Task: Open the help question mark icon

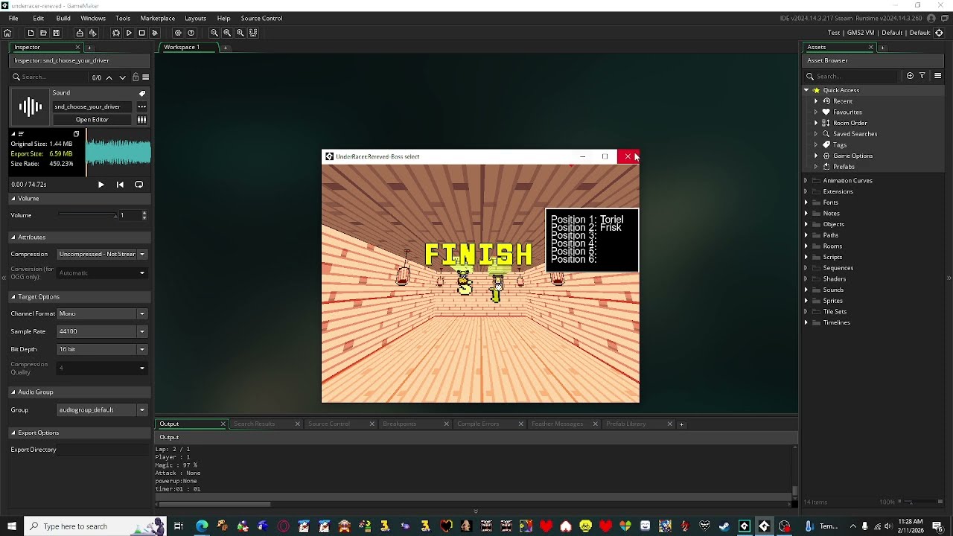Action: click(191, 33)
